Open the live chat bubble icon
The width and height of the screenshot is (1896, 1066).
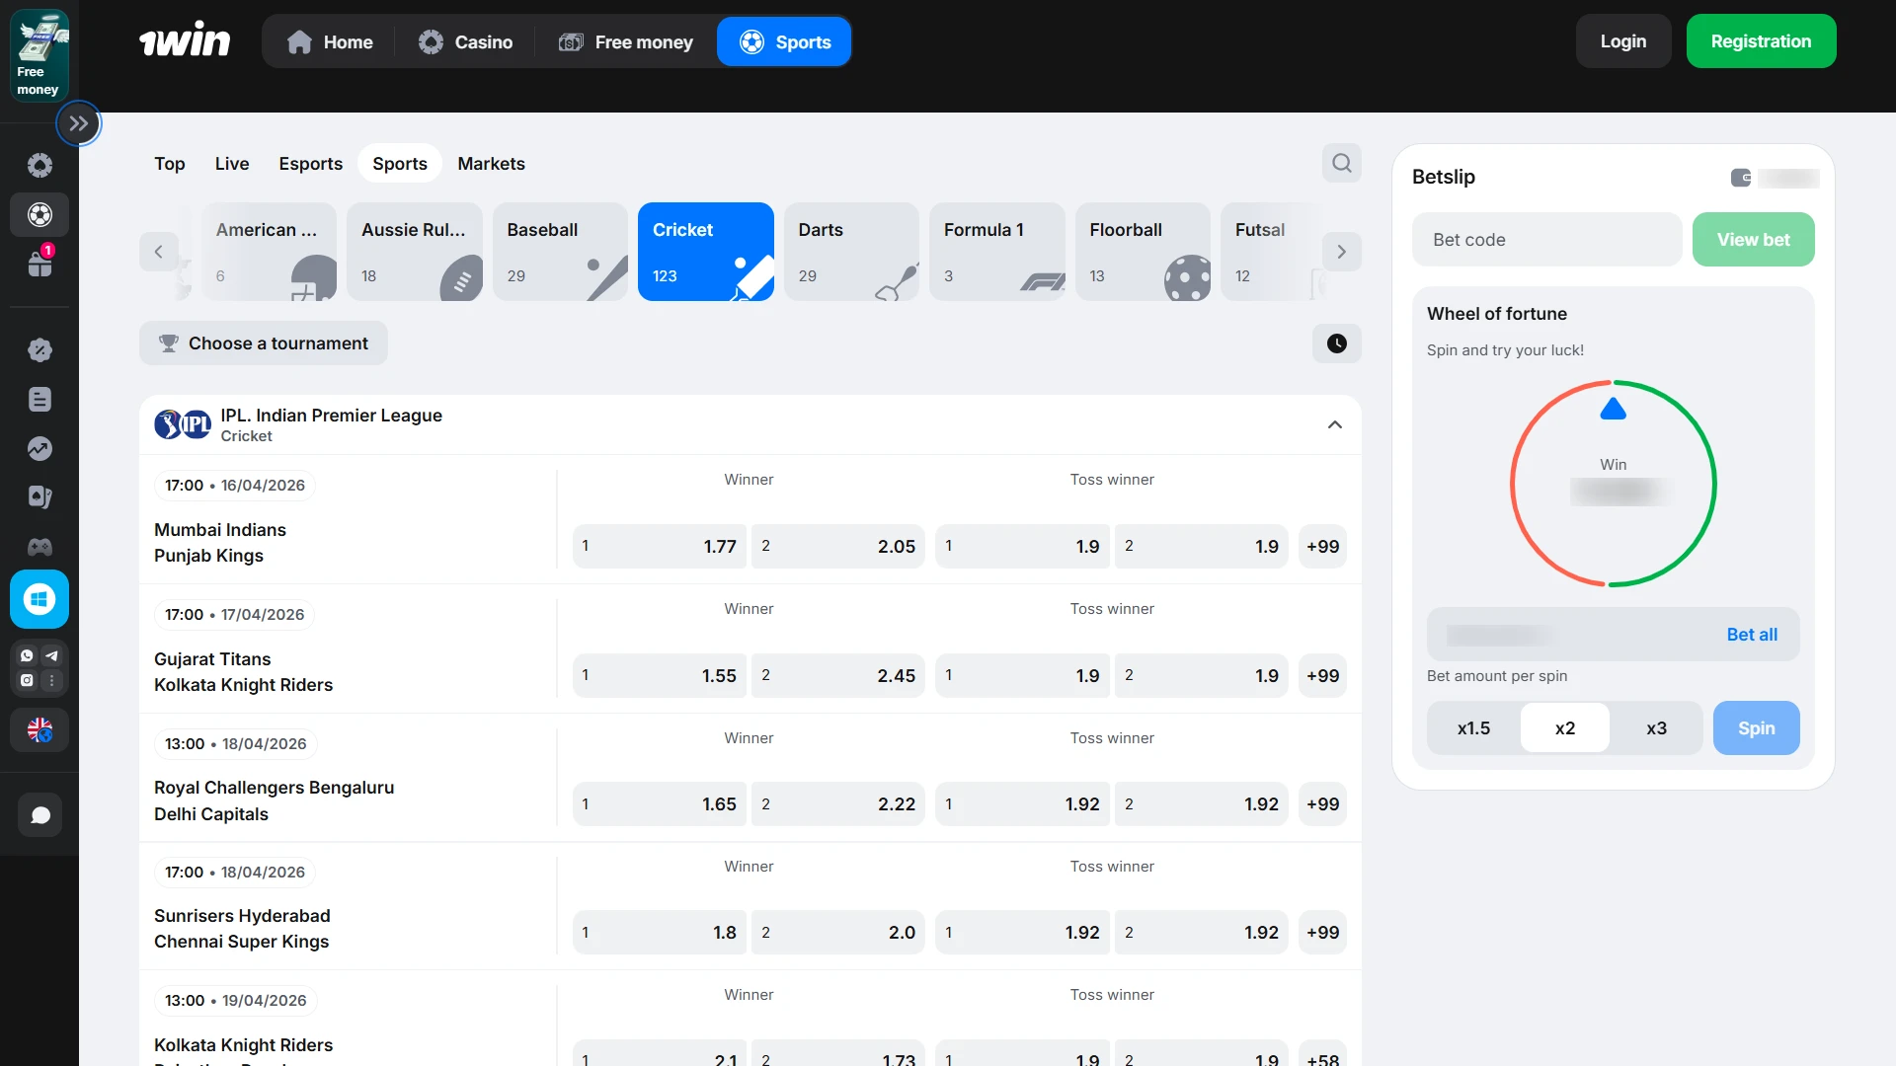[x=39, y=815]
